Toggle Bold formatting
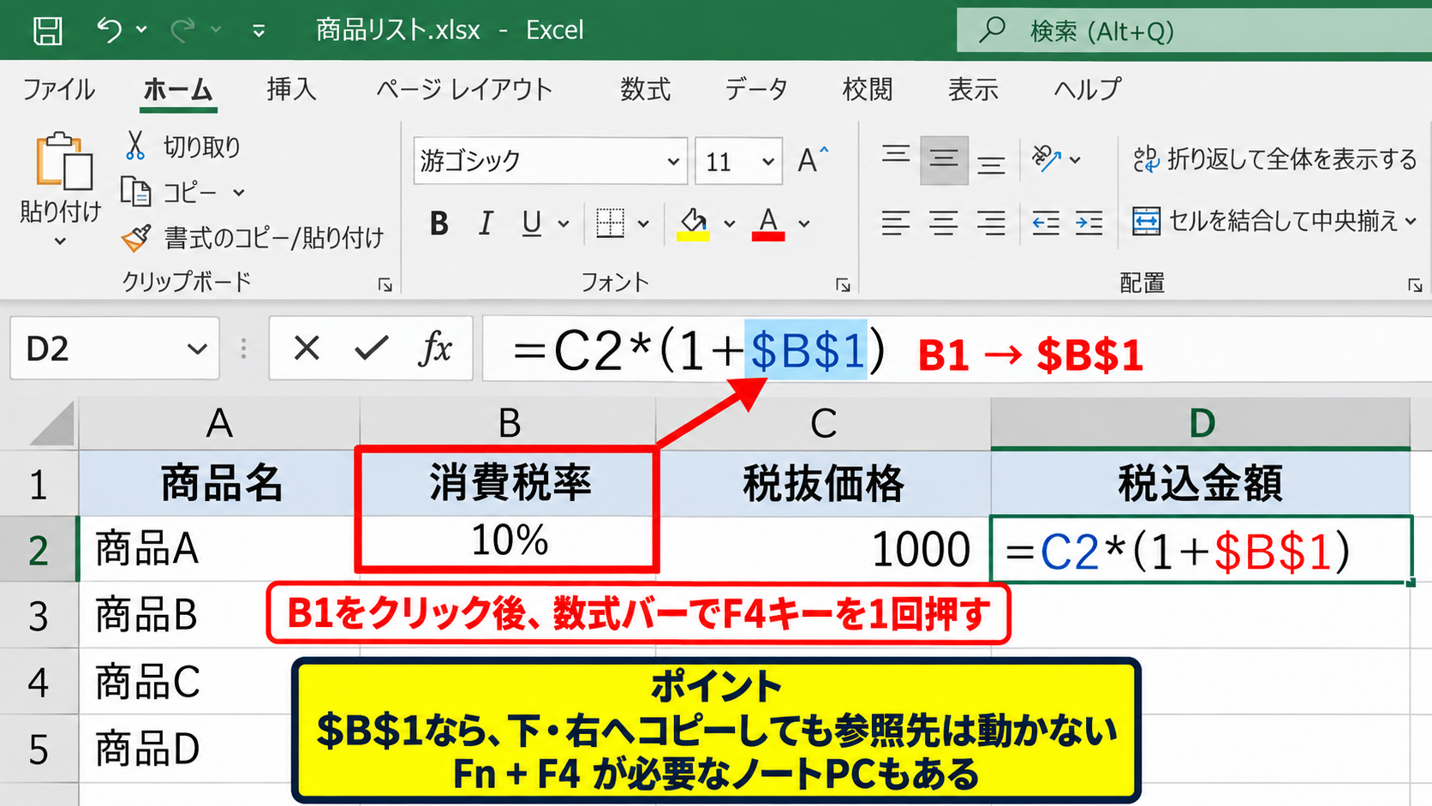This screenshot has width=1432, height=806. 439,224
